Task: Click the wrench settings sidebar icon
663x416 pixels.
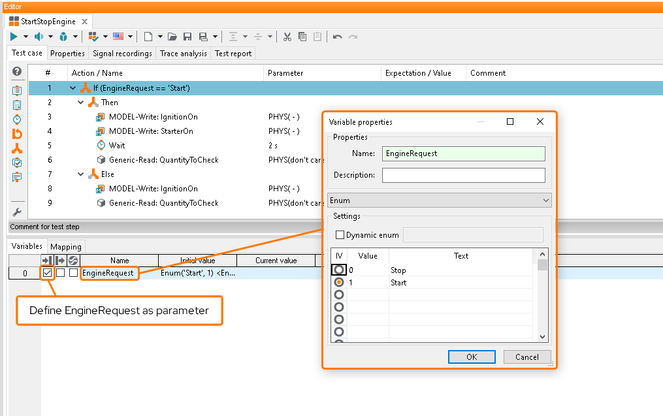Action: point(17,212)
